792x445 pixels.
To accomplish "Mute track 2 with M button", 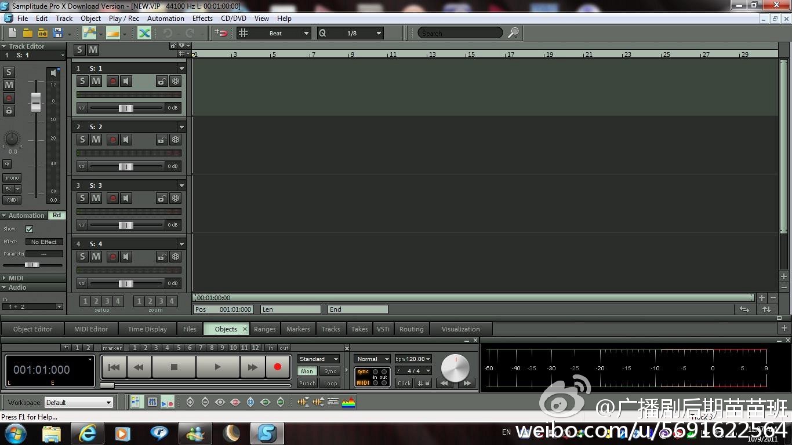I will click(96, 140).
